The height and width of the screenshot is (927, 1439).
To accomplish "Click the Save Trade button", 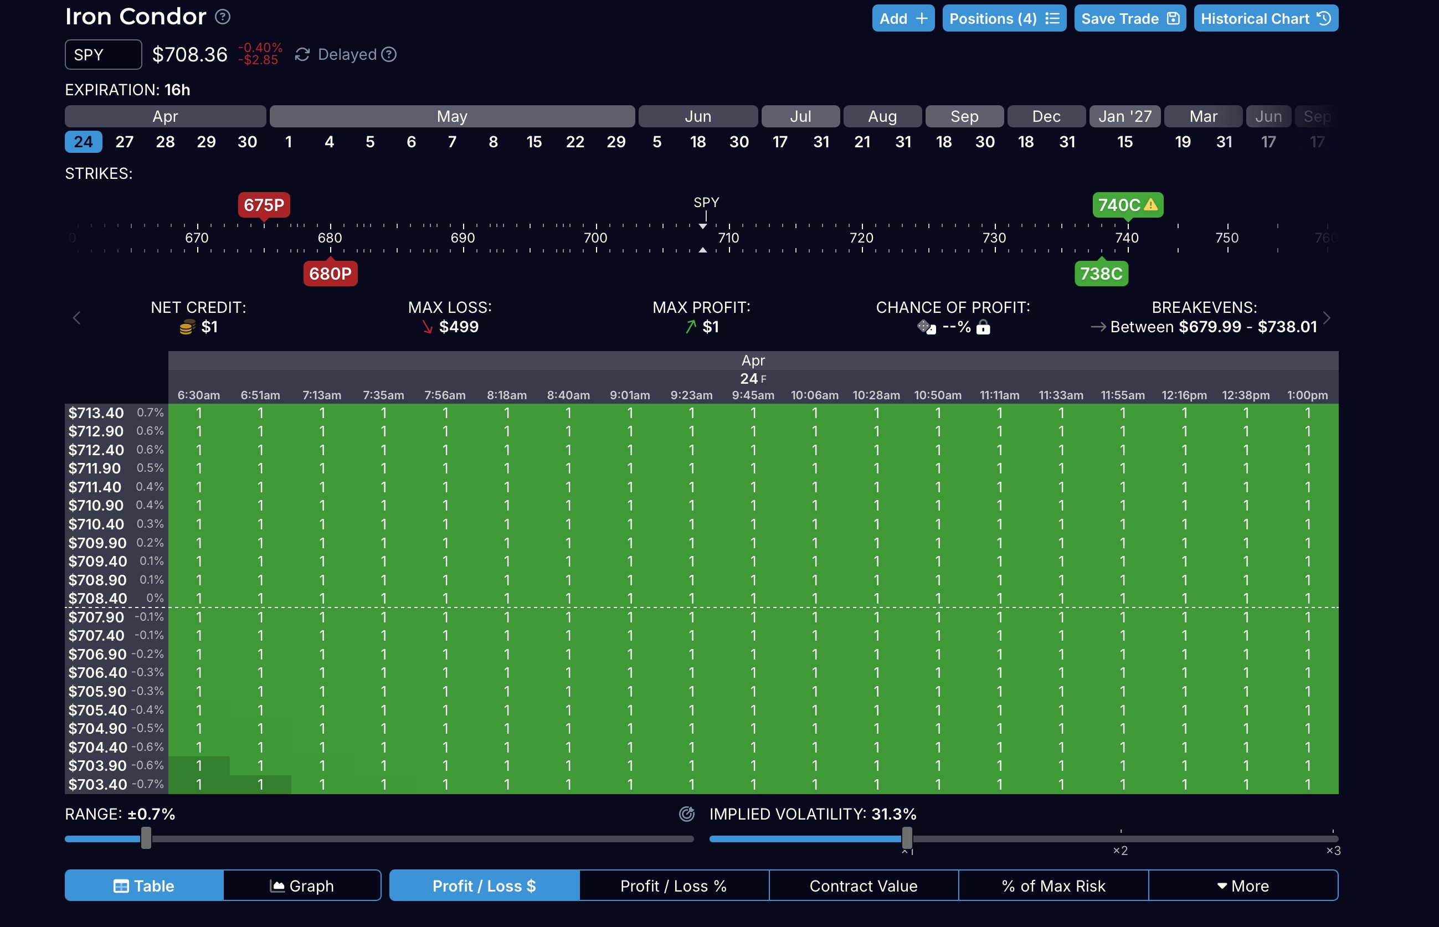I will [x=1129, y=19].
